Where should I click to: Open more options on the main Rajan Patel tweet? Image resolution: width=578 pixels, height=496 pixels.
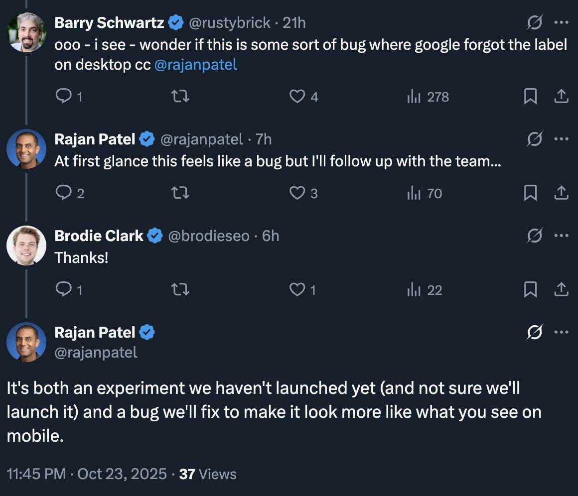pyautogui.click(x=561, y=332)
